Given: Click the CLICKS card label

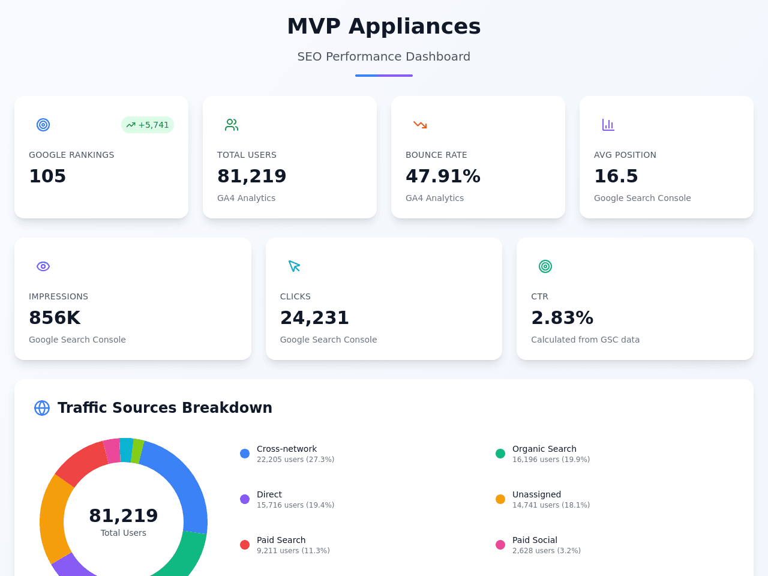Looking at the screenshot, I should [x=296, y=296].
